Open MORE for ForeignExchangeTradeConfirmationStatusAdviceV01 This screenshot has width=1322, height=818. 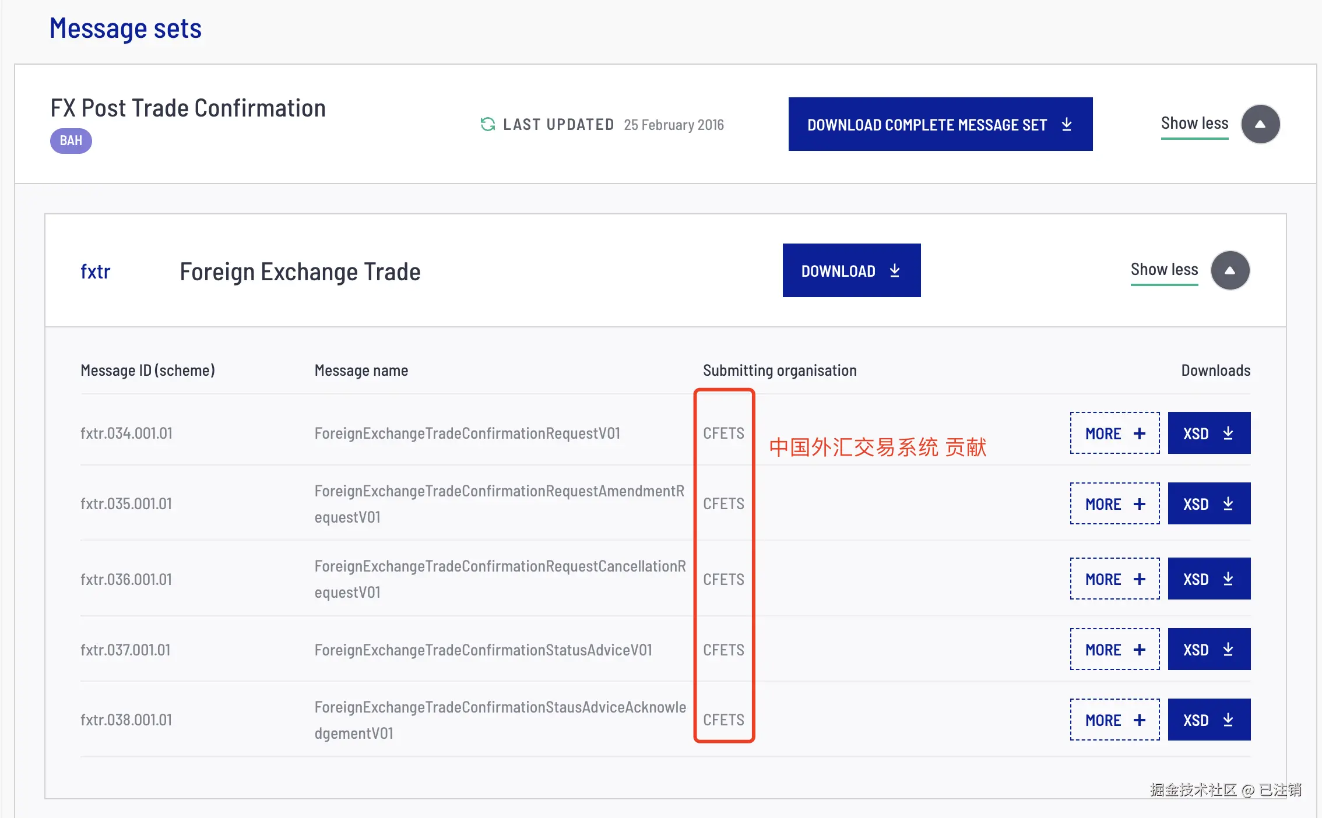(x=1114, y=649)
